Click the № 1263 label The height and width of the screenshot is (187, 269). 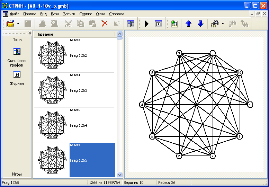coord(75,40)
